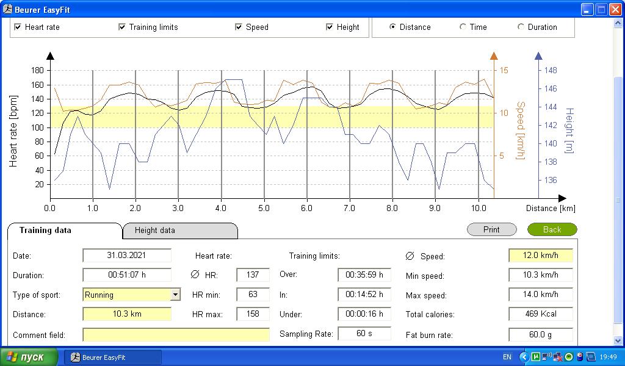Viewport: 625px width, 366px height.
Task: Click the 5.0 tick on the distance axis
Action: point(264,208)
